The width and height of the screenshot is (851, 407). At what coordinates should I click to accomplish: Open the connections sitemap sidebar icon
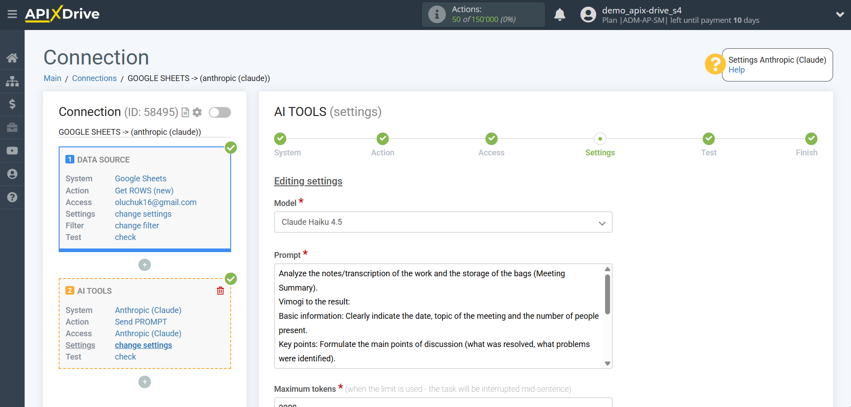12,81
